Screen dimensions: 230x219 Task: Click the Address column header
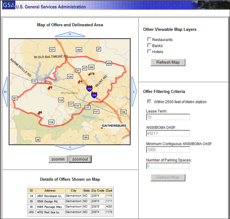[x=50, y=191]
